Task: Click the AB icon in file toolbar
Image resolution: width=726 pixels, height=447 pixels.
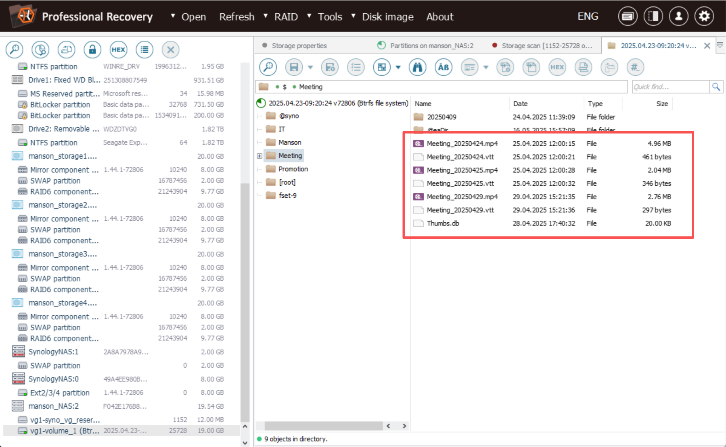Action: [x=444, y=67]
